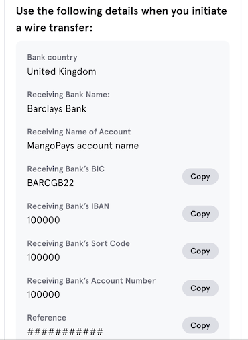Select the Sort Code value 100000

click(x=44, y=257)
